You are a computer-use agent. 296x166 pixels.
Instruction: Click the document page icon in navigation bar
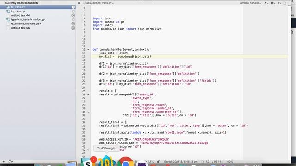pyautogui.click(x=285, y=3)
